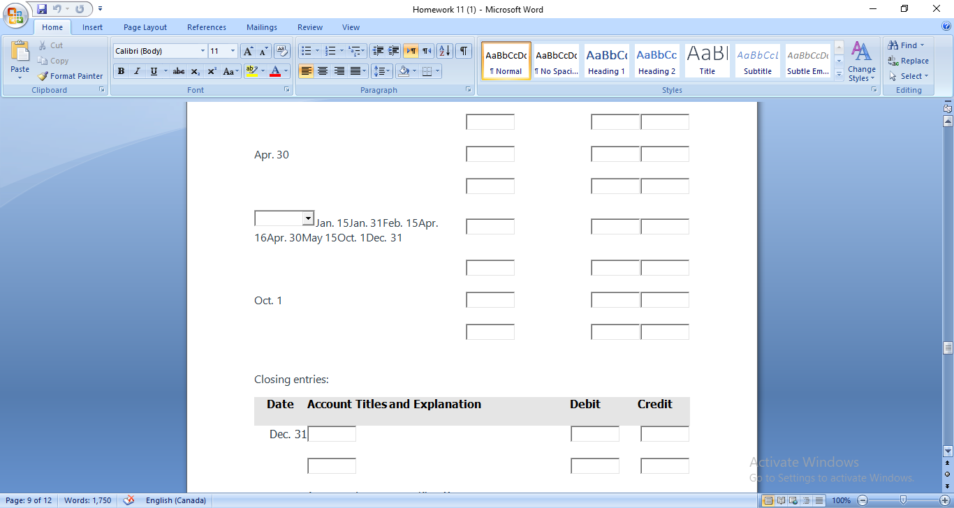Open line spacing options
The height and width of the screenshot is (508, 954).
[x=381, y=71]
